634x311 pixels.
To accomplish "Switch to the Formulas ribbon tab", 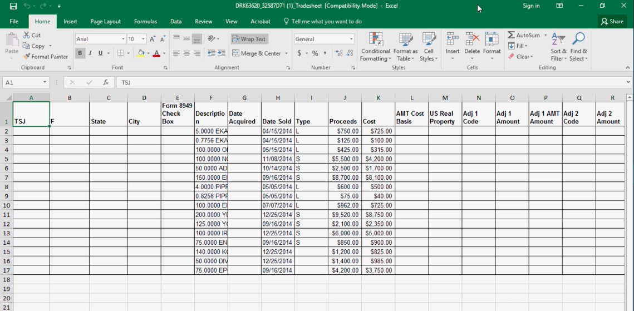I will click(145, 22).
